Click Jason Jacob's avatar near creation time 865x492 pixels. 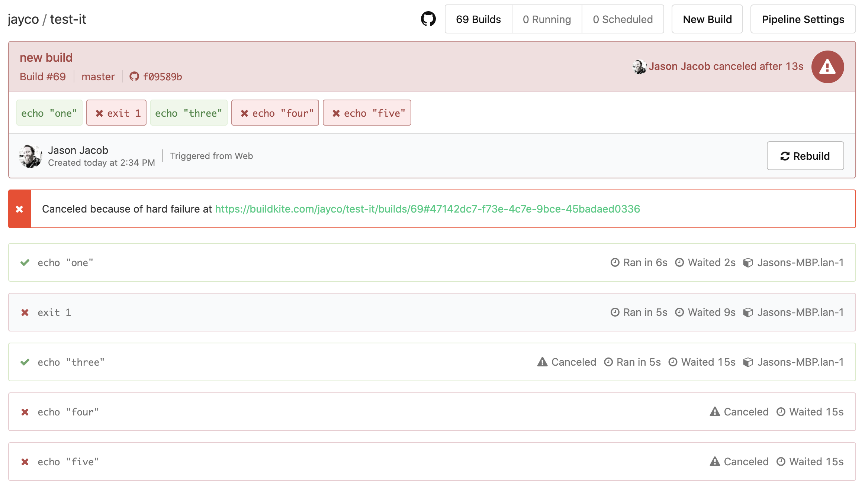30,156
